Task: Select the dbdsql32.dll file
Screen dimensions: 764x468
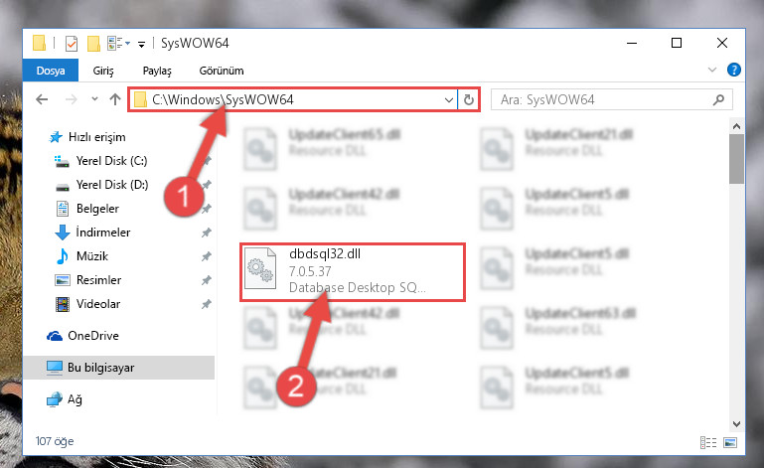Action: 353,271
